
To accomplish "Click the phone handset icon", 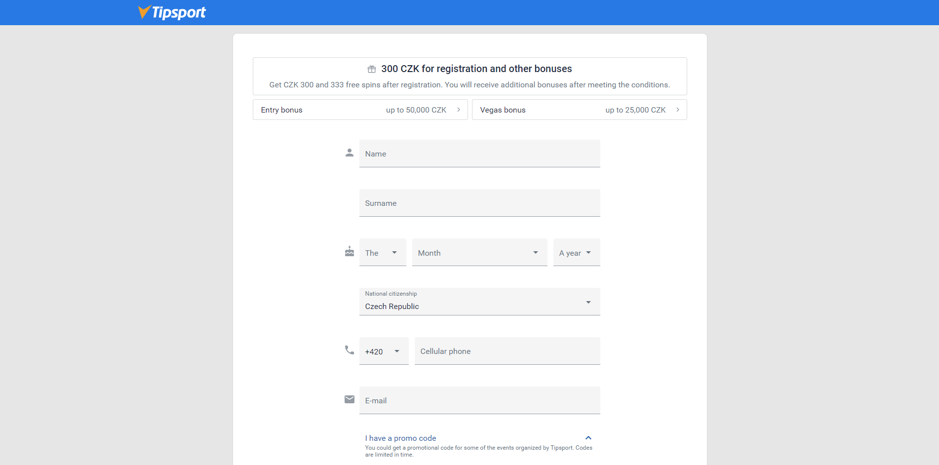I will point(350,350).
